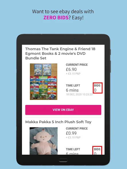
Task: Open the Makka Pakka Plush Soft Toy title
Action: [58, 122]
